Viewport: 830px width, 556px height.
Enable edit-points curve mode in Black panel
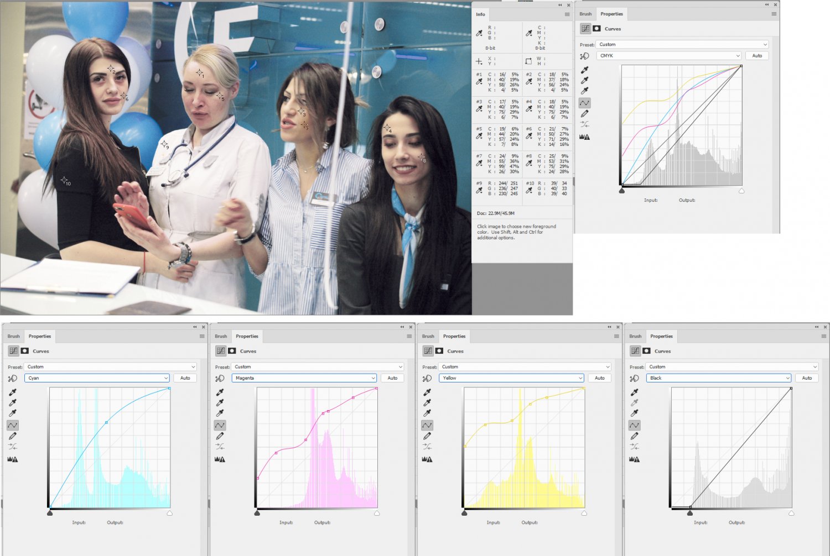tap(635, 425)
